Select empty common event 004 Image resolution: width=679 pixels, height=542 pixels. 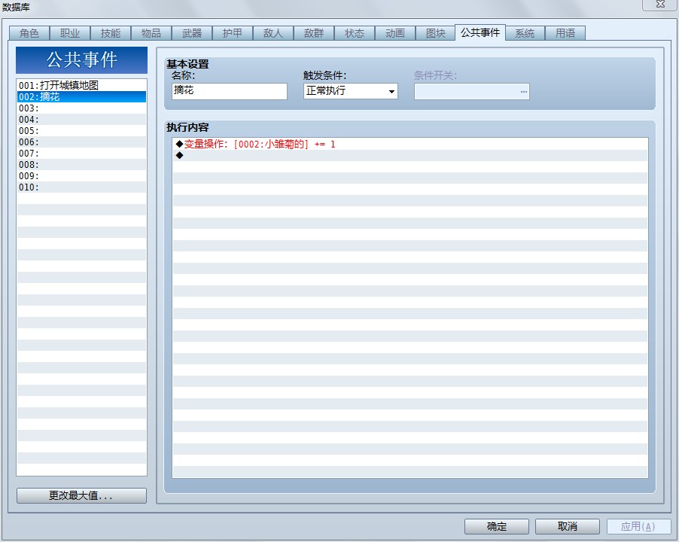tap(81, 119)
